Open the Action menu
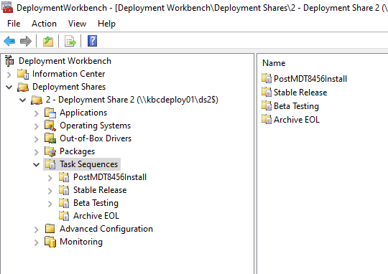388x274 pixels. (x=44, y=24)
